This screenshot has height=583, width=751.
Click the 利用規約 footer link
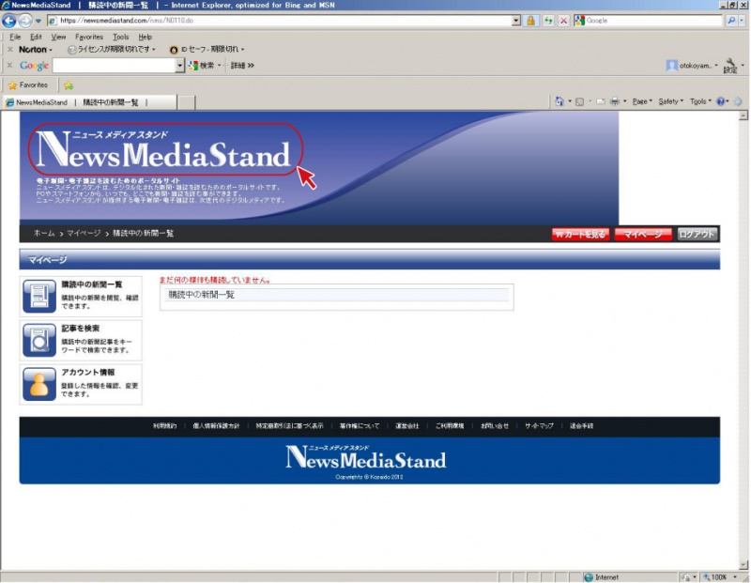[164, 426]
